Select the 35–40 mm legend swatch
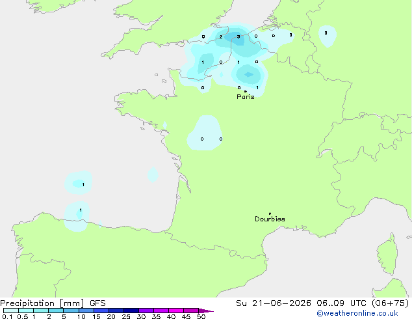Screen dimensions: 412x319 point(161,311)
